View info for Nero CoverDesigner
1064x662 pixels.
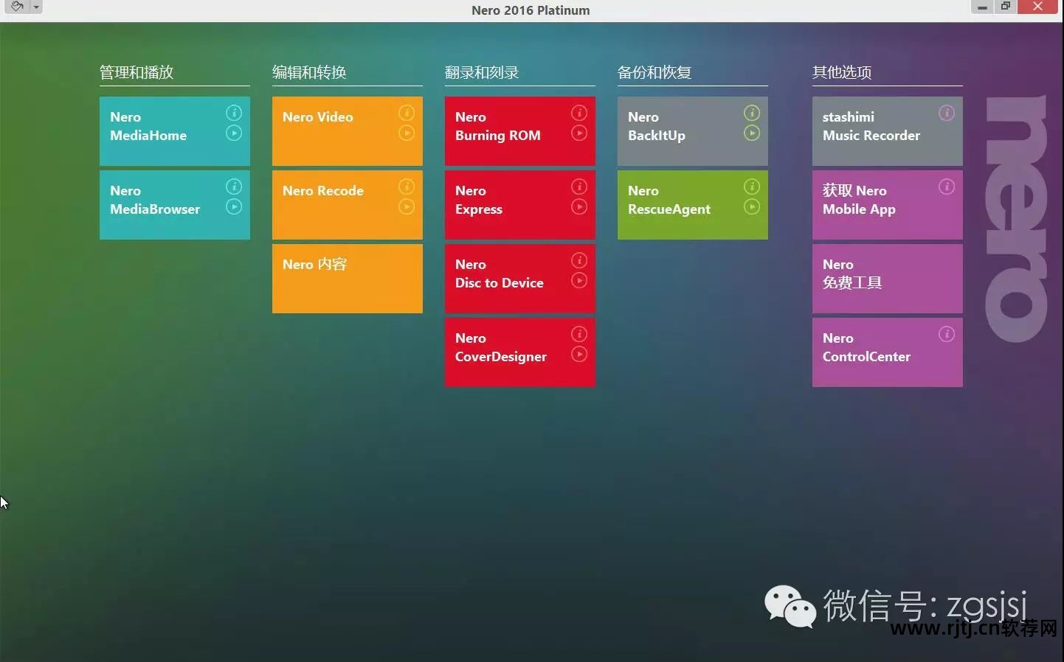[579, 334]
